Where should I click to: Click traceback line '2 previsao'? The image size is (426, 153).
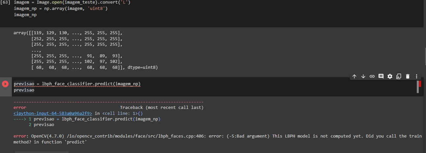click(x=42, y=125)
